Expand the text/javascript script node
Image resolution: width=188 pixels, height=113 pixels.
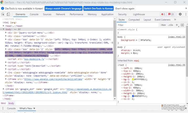6,66
